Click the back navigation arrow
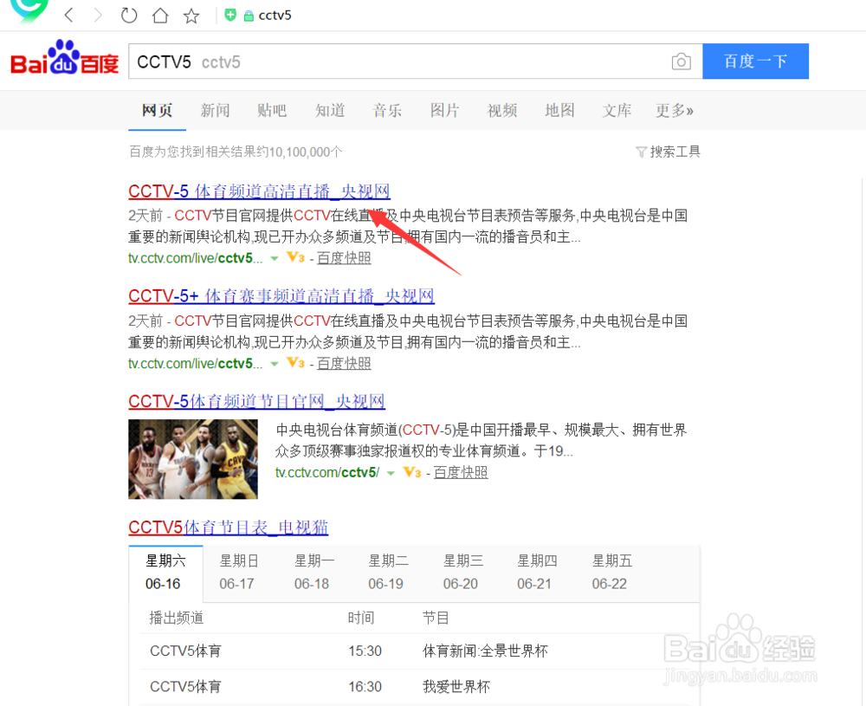 pos(68,15)
